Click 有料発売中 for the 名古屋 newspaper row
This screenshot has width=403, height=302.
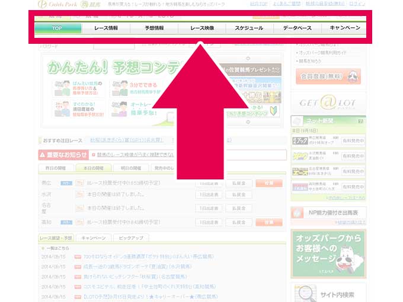353,171
